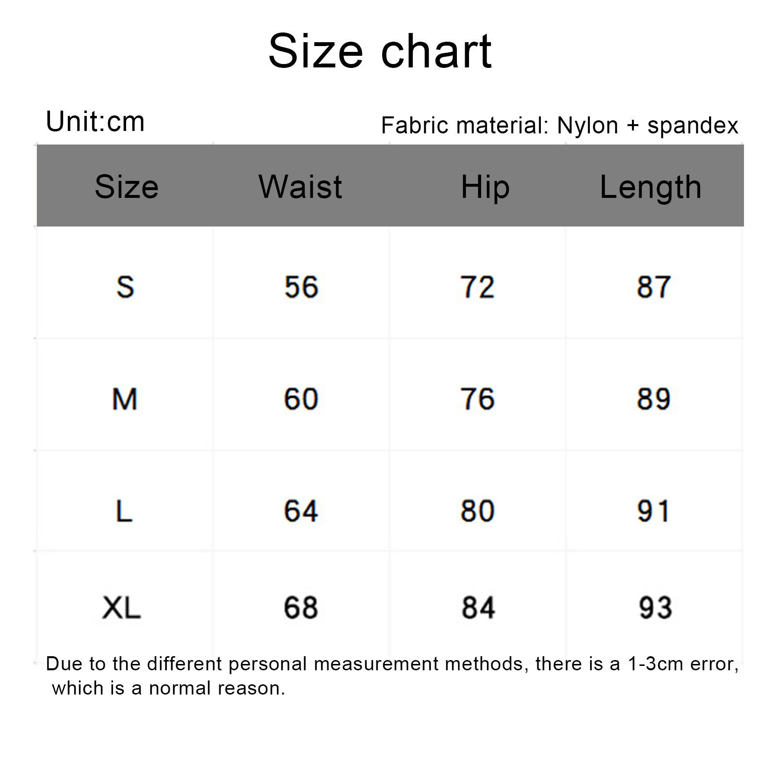
Task: Click length value 89 in M row
Action: 653,399
